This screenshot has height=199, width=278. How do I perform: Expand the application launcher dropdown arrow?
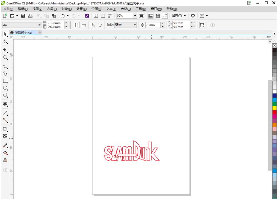pyautogui.click(x=207, y=16)
